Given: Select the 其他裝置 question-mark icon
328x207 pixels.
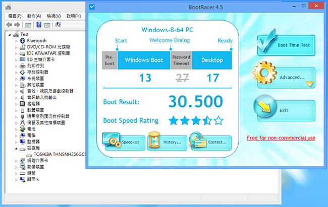Looking at the screenshot, I should click(22, 85).
